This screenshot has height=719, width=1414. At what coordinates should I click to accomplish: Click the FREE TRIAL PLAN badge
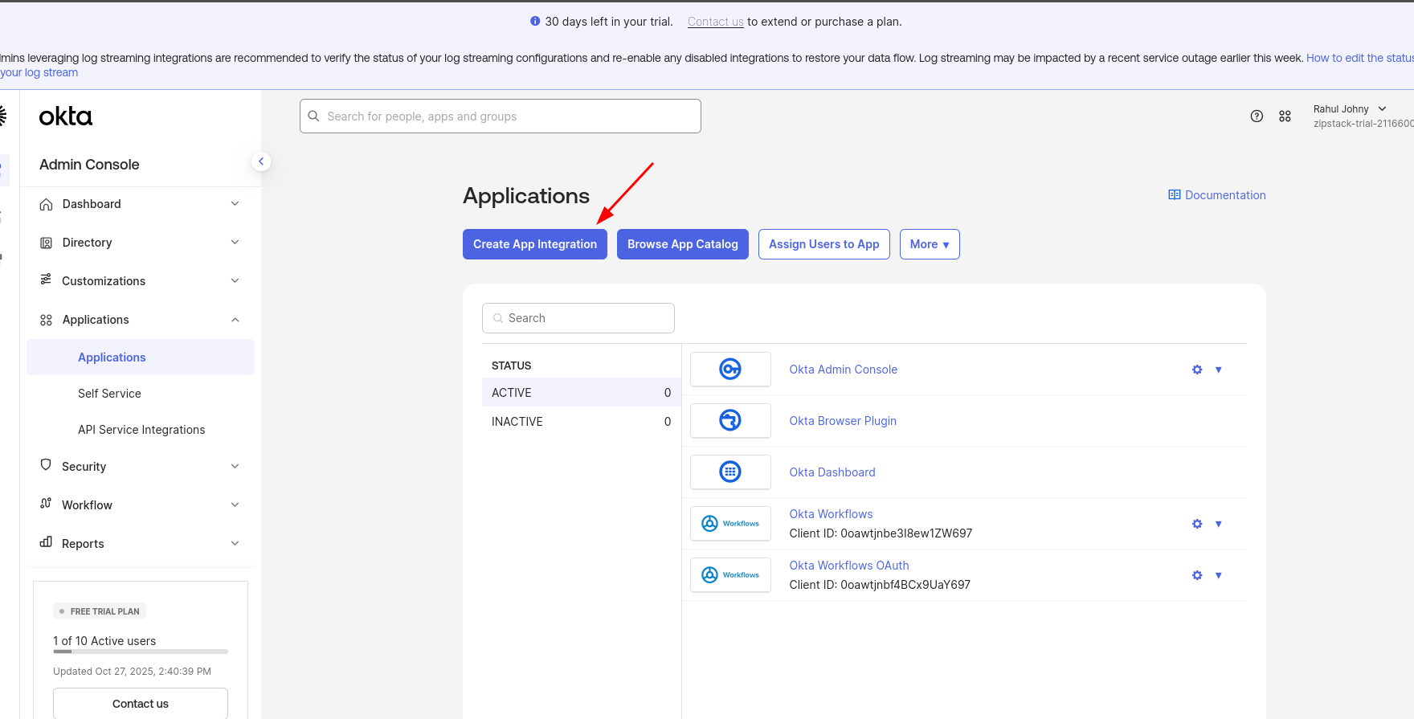pos(100,611)
